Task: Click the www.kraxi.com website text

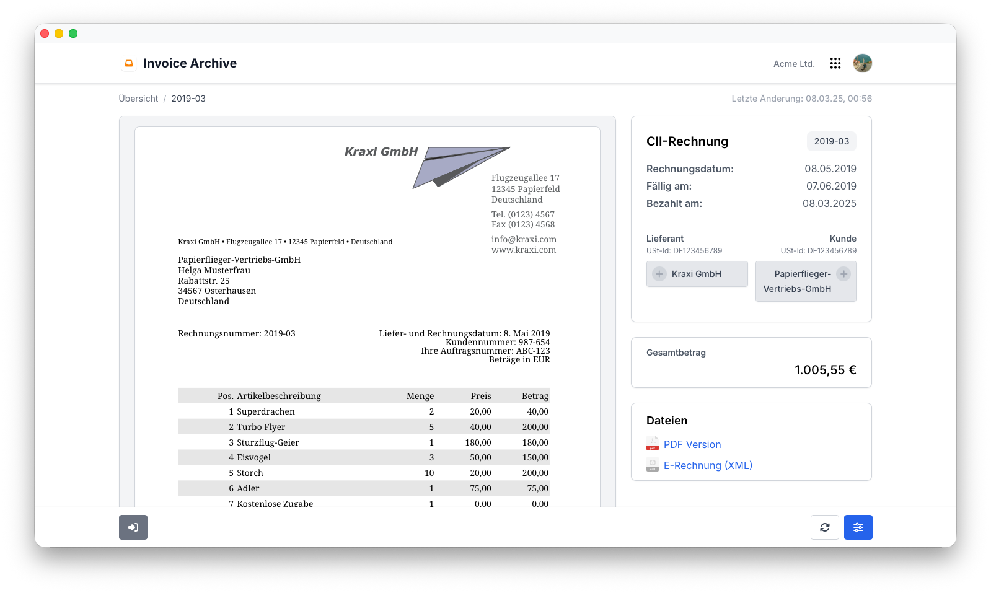Action: [x=524, y=250]
